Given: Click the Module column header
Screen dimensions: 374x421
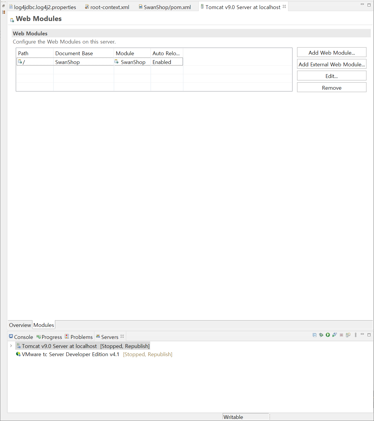Looking at the screenshot, I should (132, 53).
